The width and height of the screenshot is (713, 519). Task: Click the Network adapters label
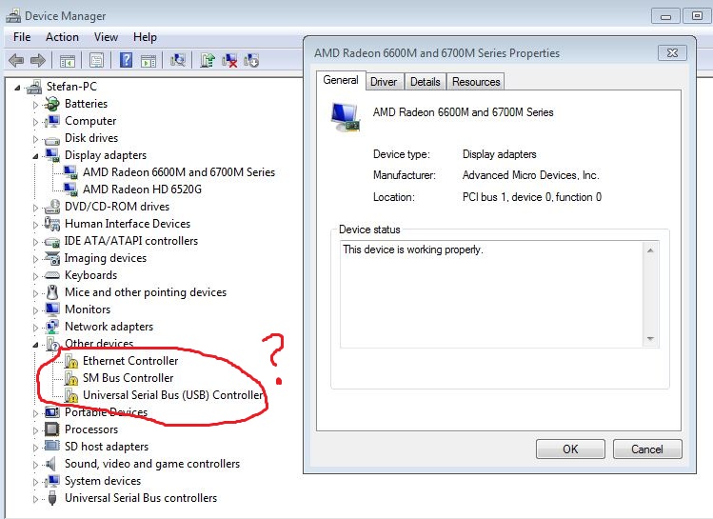[109, 327]
